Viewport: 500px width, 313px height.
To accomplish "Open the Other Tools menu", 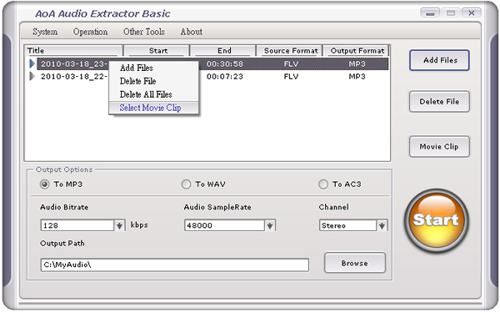I will pyautogui.click(x=144, y=32).
